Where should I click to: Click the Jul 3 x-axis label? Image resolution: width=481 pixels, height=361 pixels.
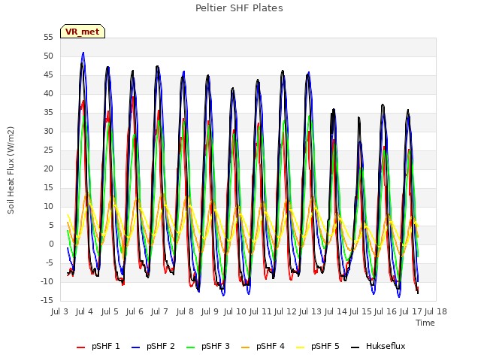tap(59, 311)
